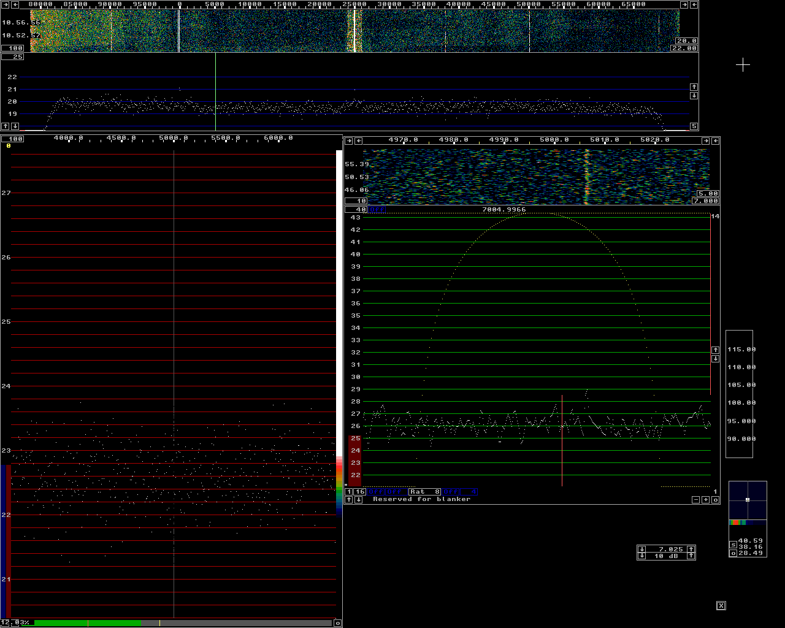785x628 pixels.
Task: Click the 'Rat 8' box
Action: (424, 492)
